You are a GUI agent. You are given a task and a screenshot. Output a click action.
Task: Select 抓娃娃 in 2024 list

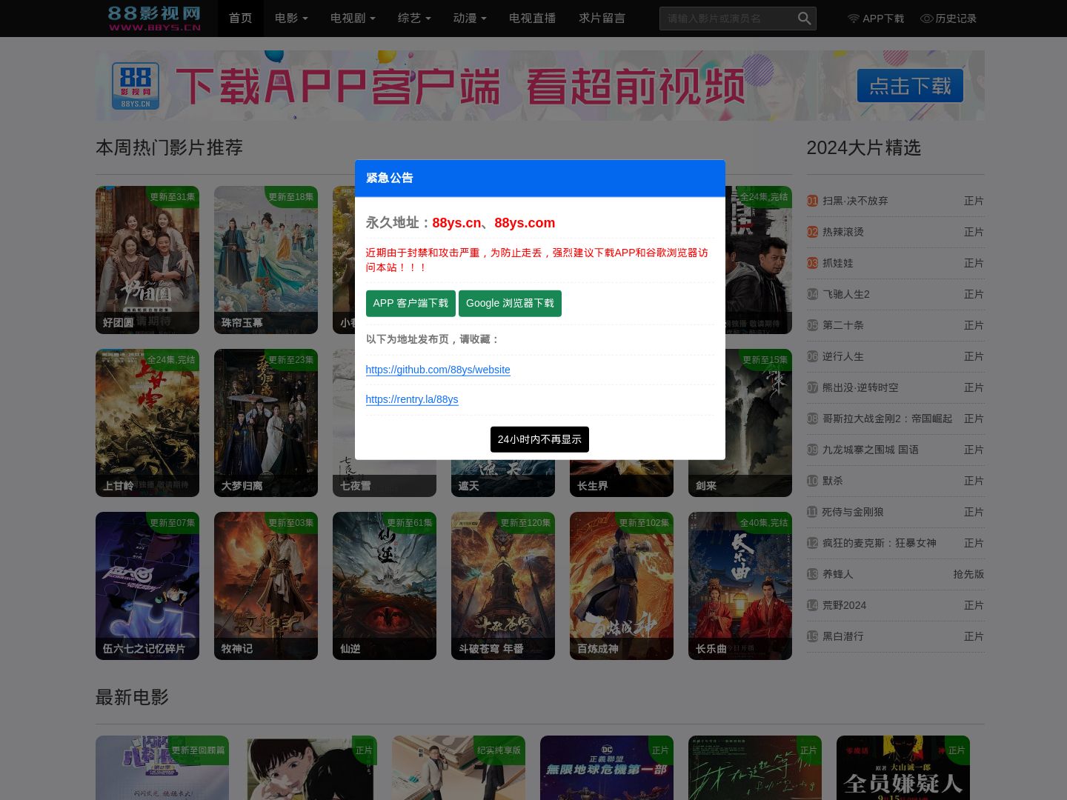tap(838, 263)
